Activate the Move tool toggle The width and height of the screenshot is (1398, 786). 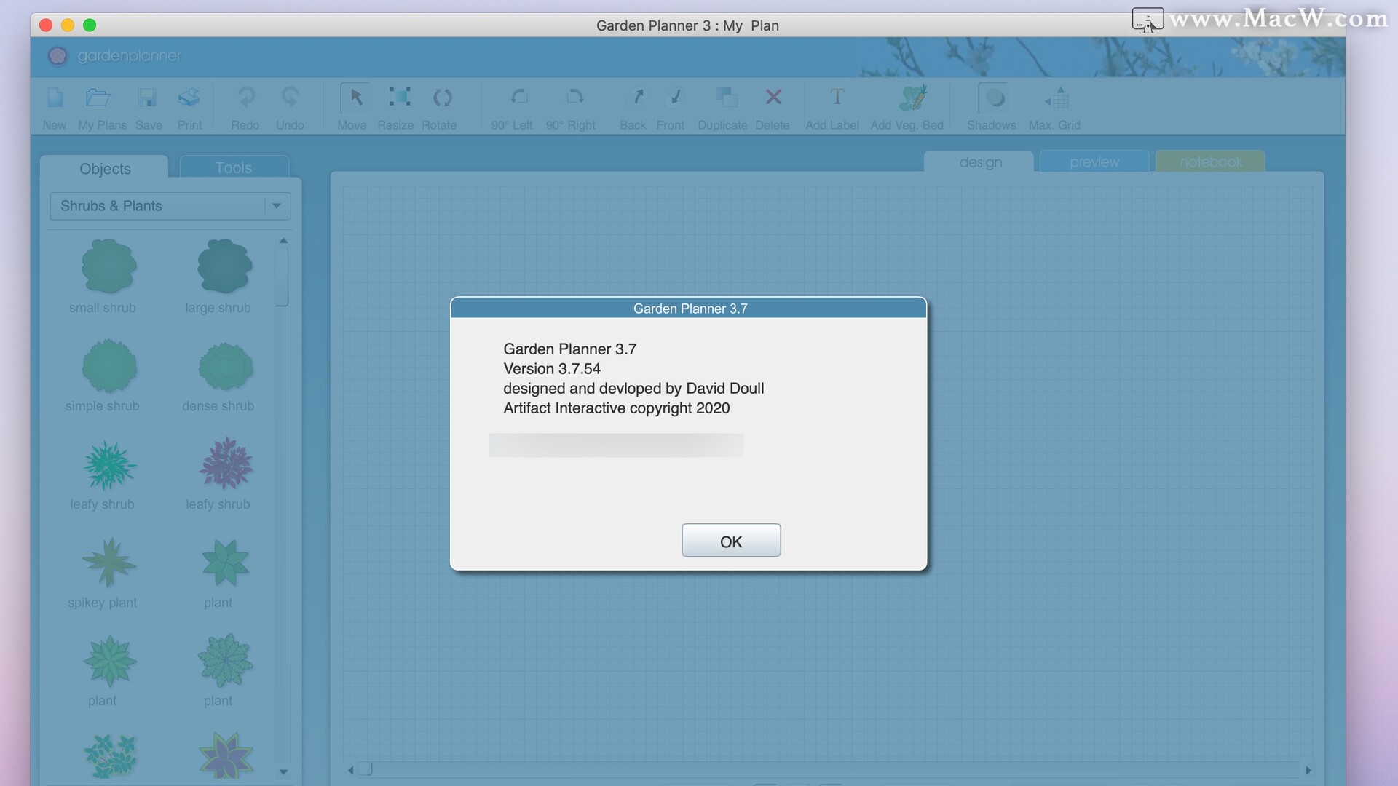pyautogui.click(x=355, y=98)
